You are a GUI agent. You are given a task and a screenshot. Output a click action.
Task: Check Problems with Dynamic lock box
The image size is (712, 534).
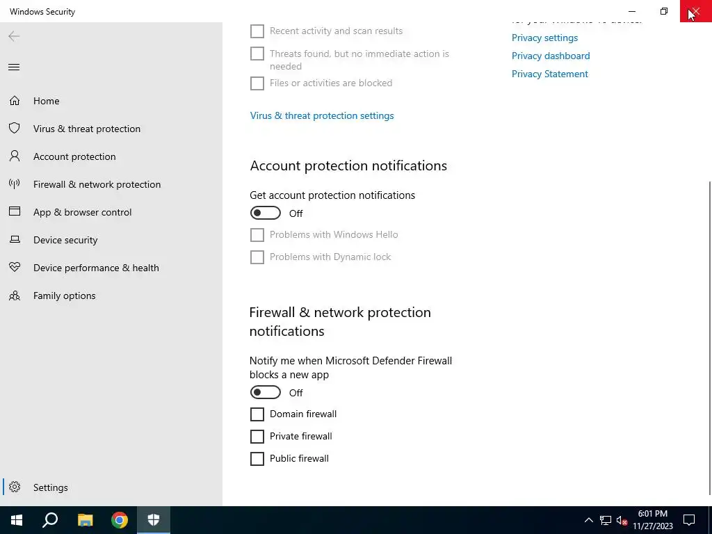(257, 257)
